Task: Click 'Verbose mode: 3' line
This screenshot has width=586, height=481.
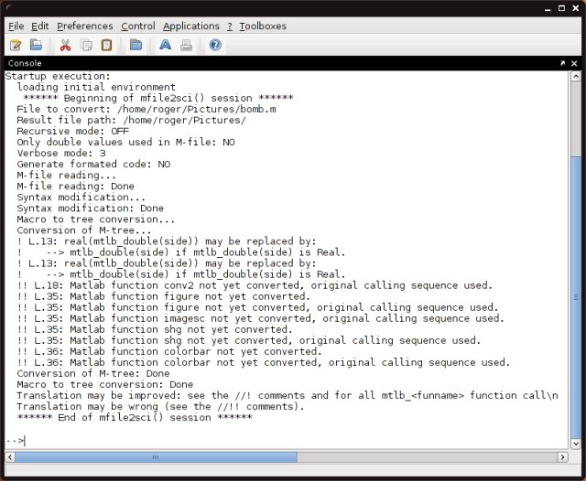Action: tap(61, 154)
